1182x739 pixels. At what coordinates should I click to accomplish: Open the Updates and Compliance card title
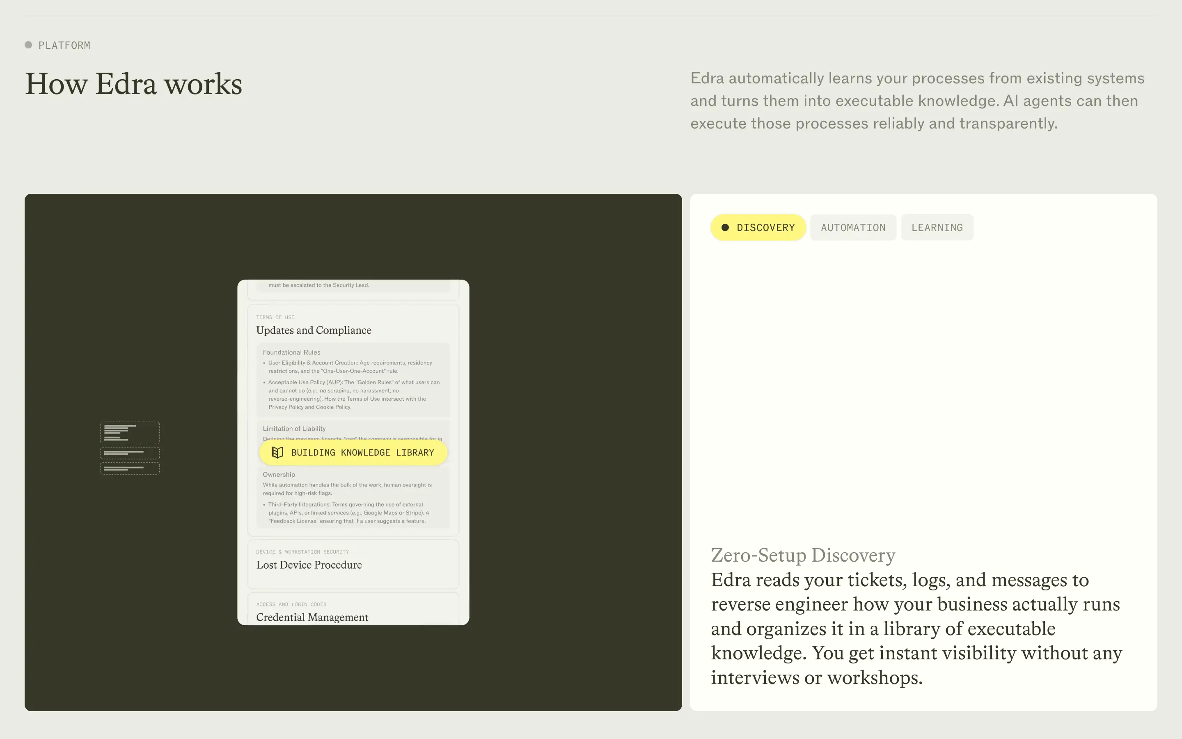[x=314, y=330]
